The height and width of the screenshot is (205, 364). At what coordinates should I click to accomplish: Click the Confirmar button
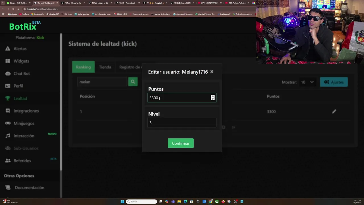(x=181, y=143)
